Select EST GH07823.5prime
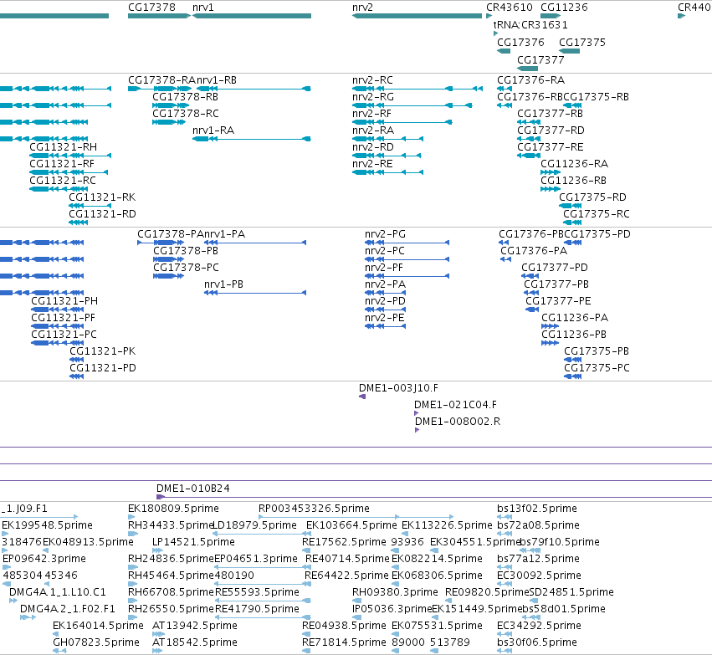The width and height of the screenshot is (712, 655). point(96,642)
